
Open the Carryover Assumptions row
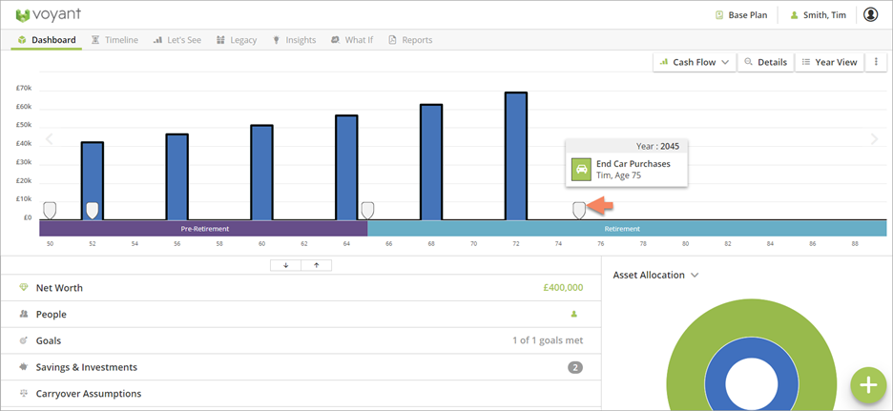click(x=301, y=393)
